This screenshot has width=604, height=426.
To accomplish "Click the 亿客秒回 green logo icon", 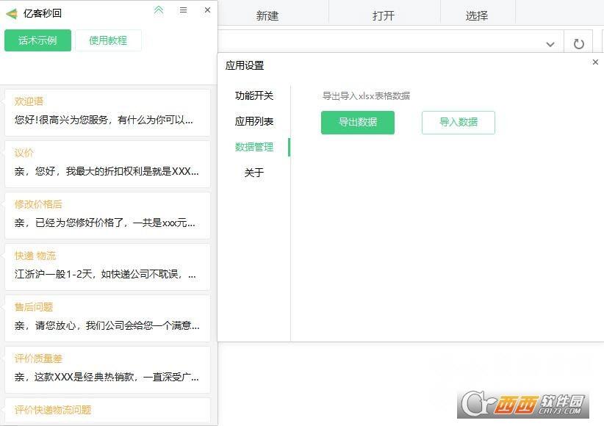I will coord(12,14).
